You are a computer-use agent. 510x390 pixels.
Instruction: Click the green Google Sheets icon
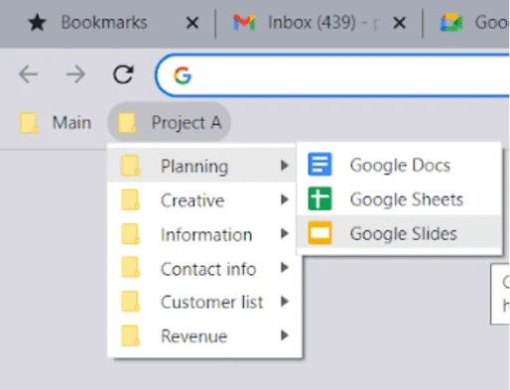click(x=319, y=198)
